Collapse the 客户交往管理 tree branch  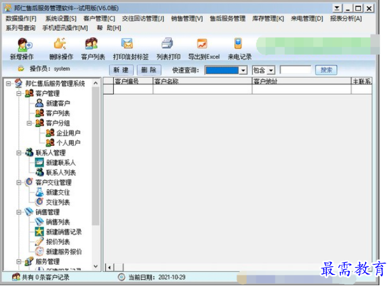18,183
